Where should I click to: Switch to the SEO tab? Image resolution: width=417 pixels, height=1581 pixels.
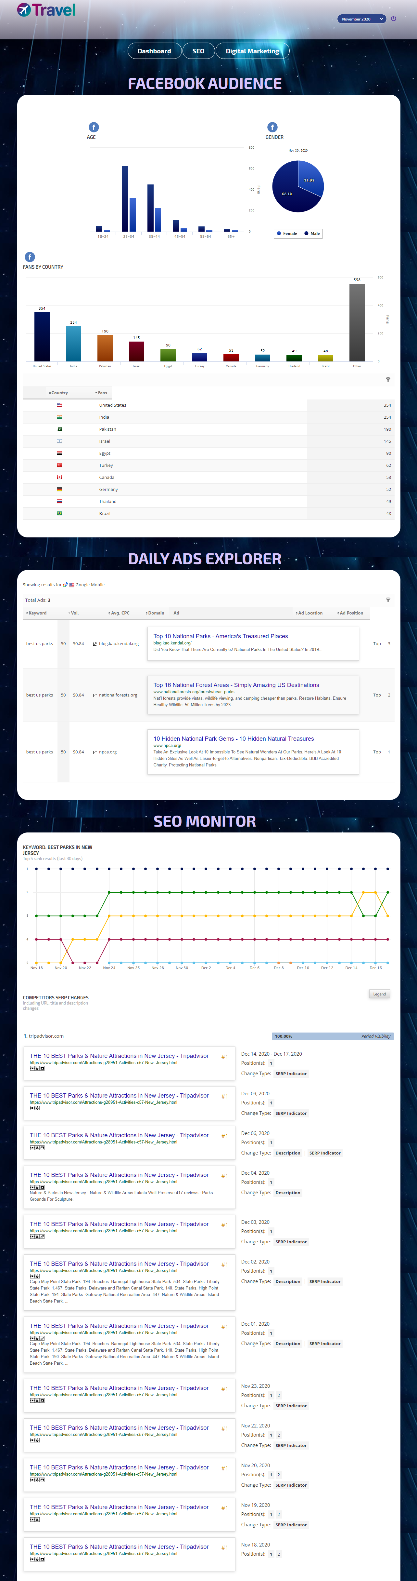click(x=198, y=51)
